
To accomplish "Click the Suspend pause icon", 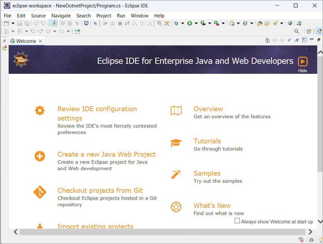I will (x=112, y=23).
